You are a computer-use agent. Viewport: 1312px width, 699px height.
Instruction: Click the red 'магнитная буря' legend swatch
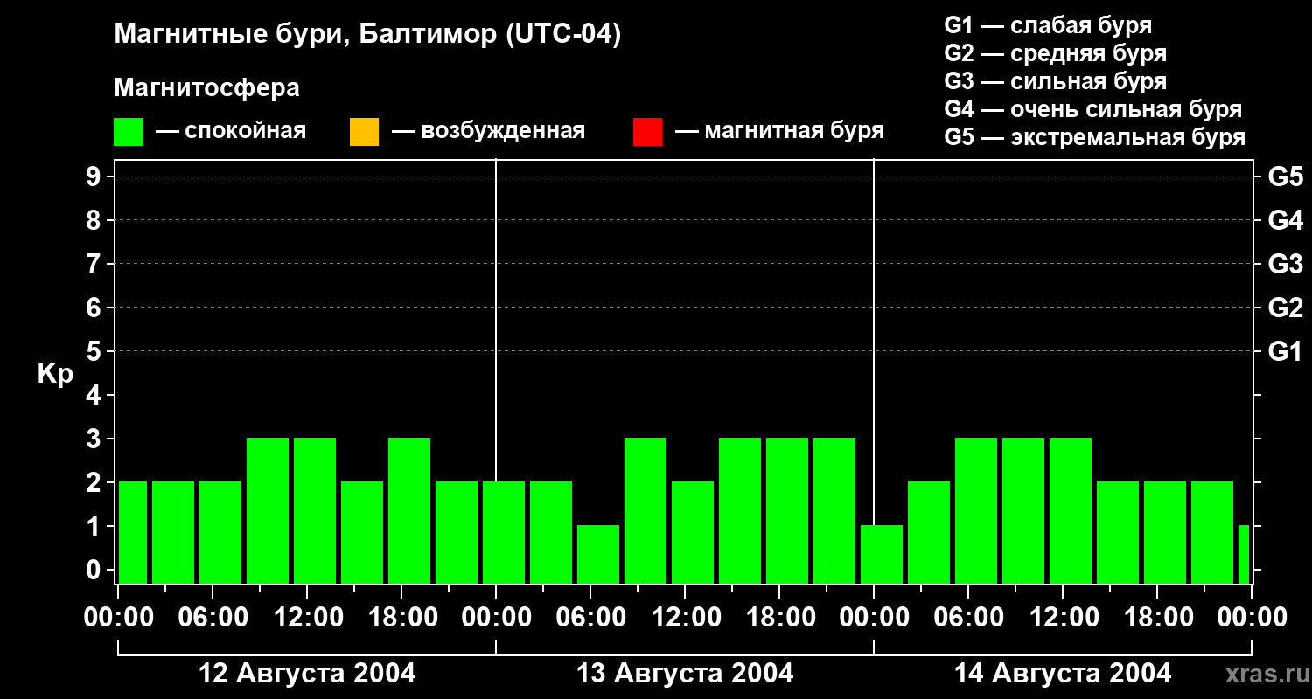tap(647, 132)
